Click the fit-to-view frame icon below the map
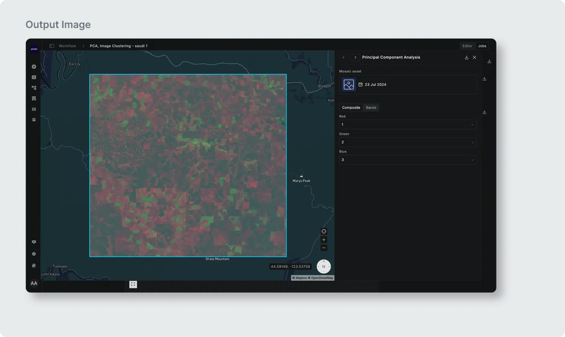This screenshot has width=565, height=337. pos(133,285)
